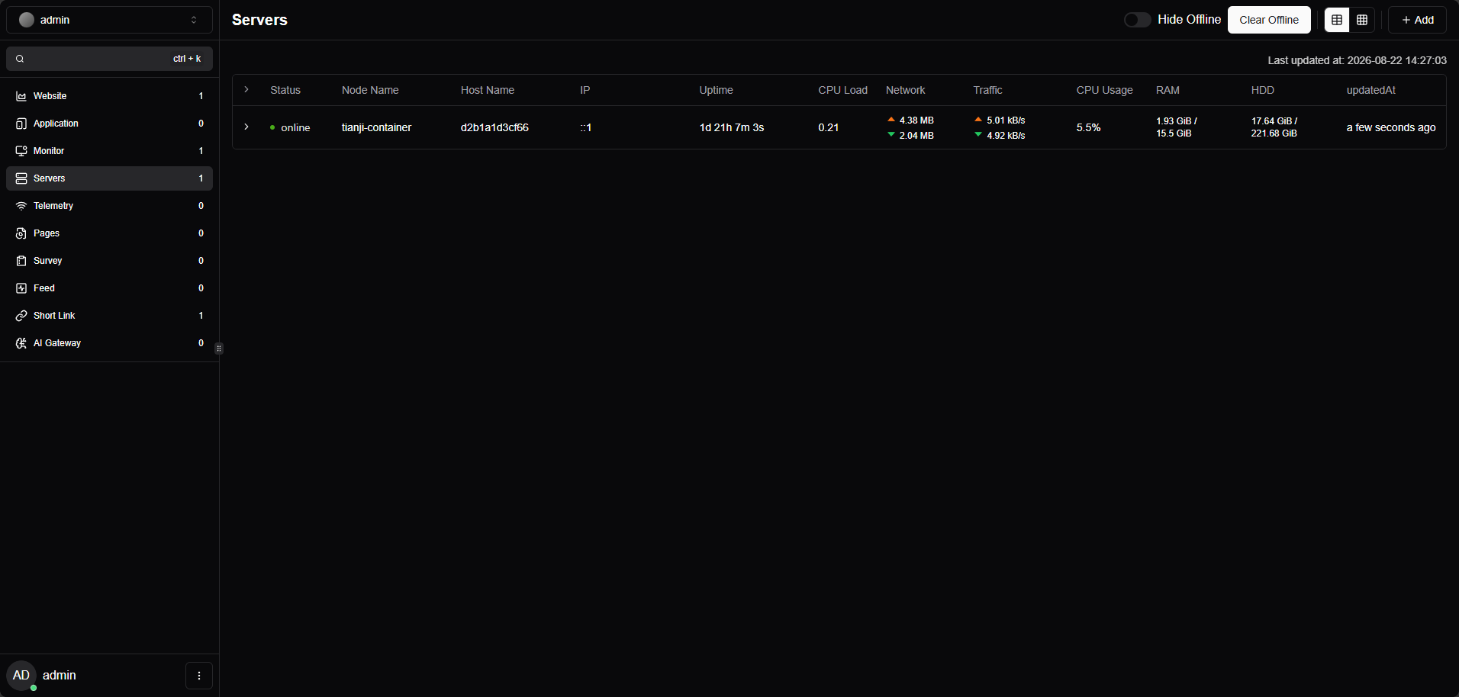Screen dimensions: 1459x697
Task: Click the HDD value 17.64 GiB / 221.68 GiB
Action: click(1274, 127)
